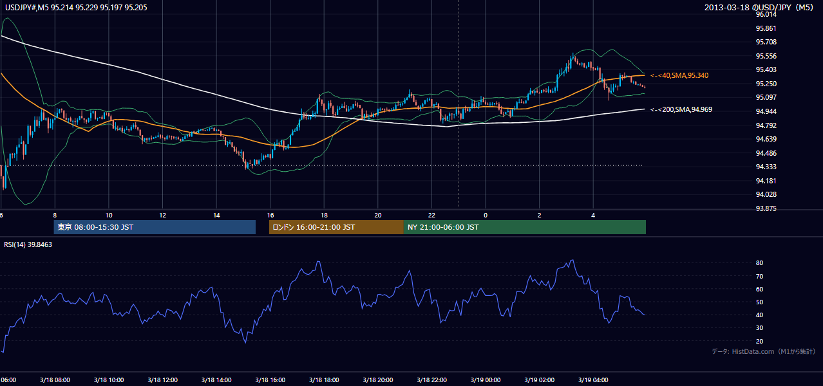Click RSI scale value 70
Image resolution: width=823 pixels, height=386 pixels.
(759, 276)
